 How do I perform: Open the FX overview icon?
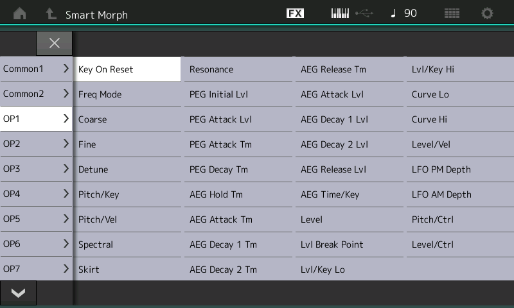point(295,13)
